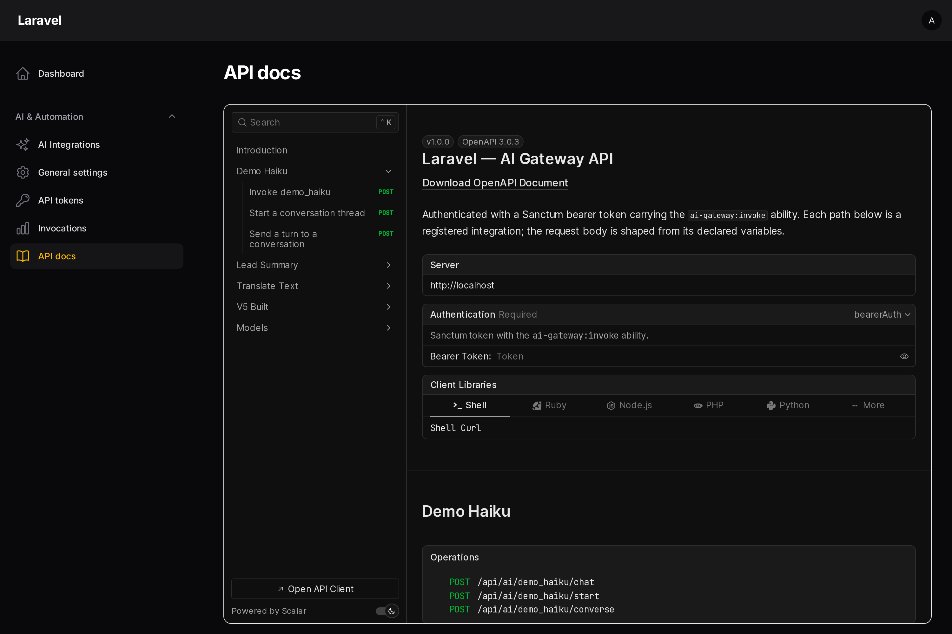Open the Introduction docs section

click(x=315, y=150)
